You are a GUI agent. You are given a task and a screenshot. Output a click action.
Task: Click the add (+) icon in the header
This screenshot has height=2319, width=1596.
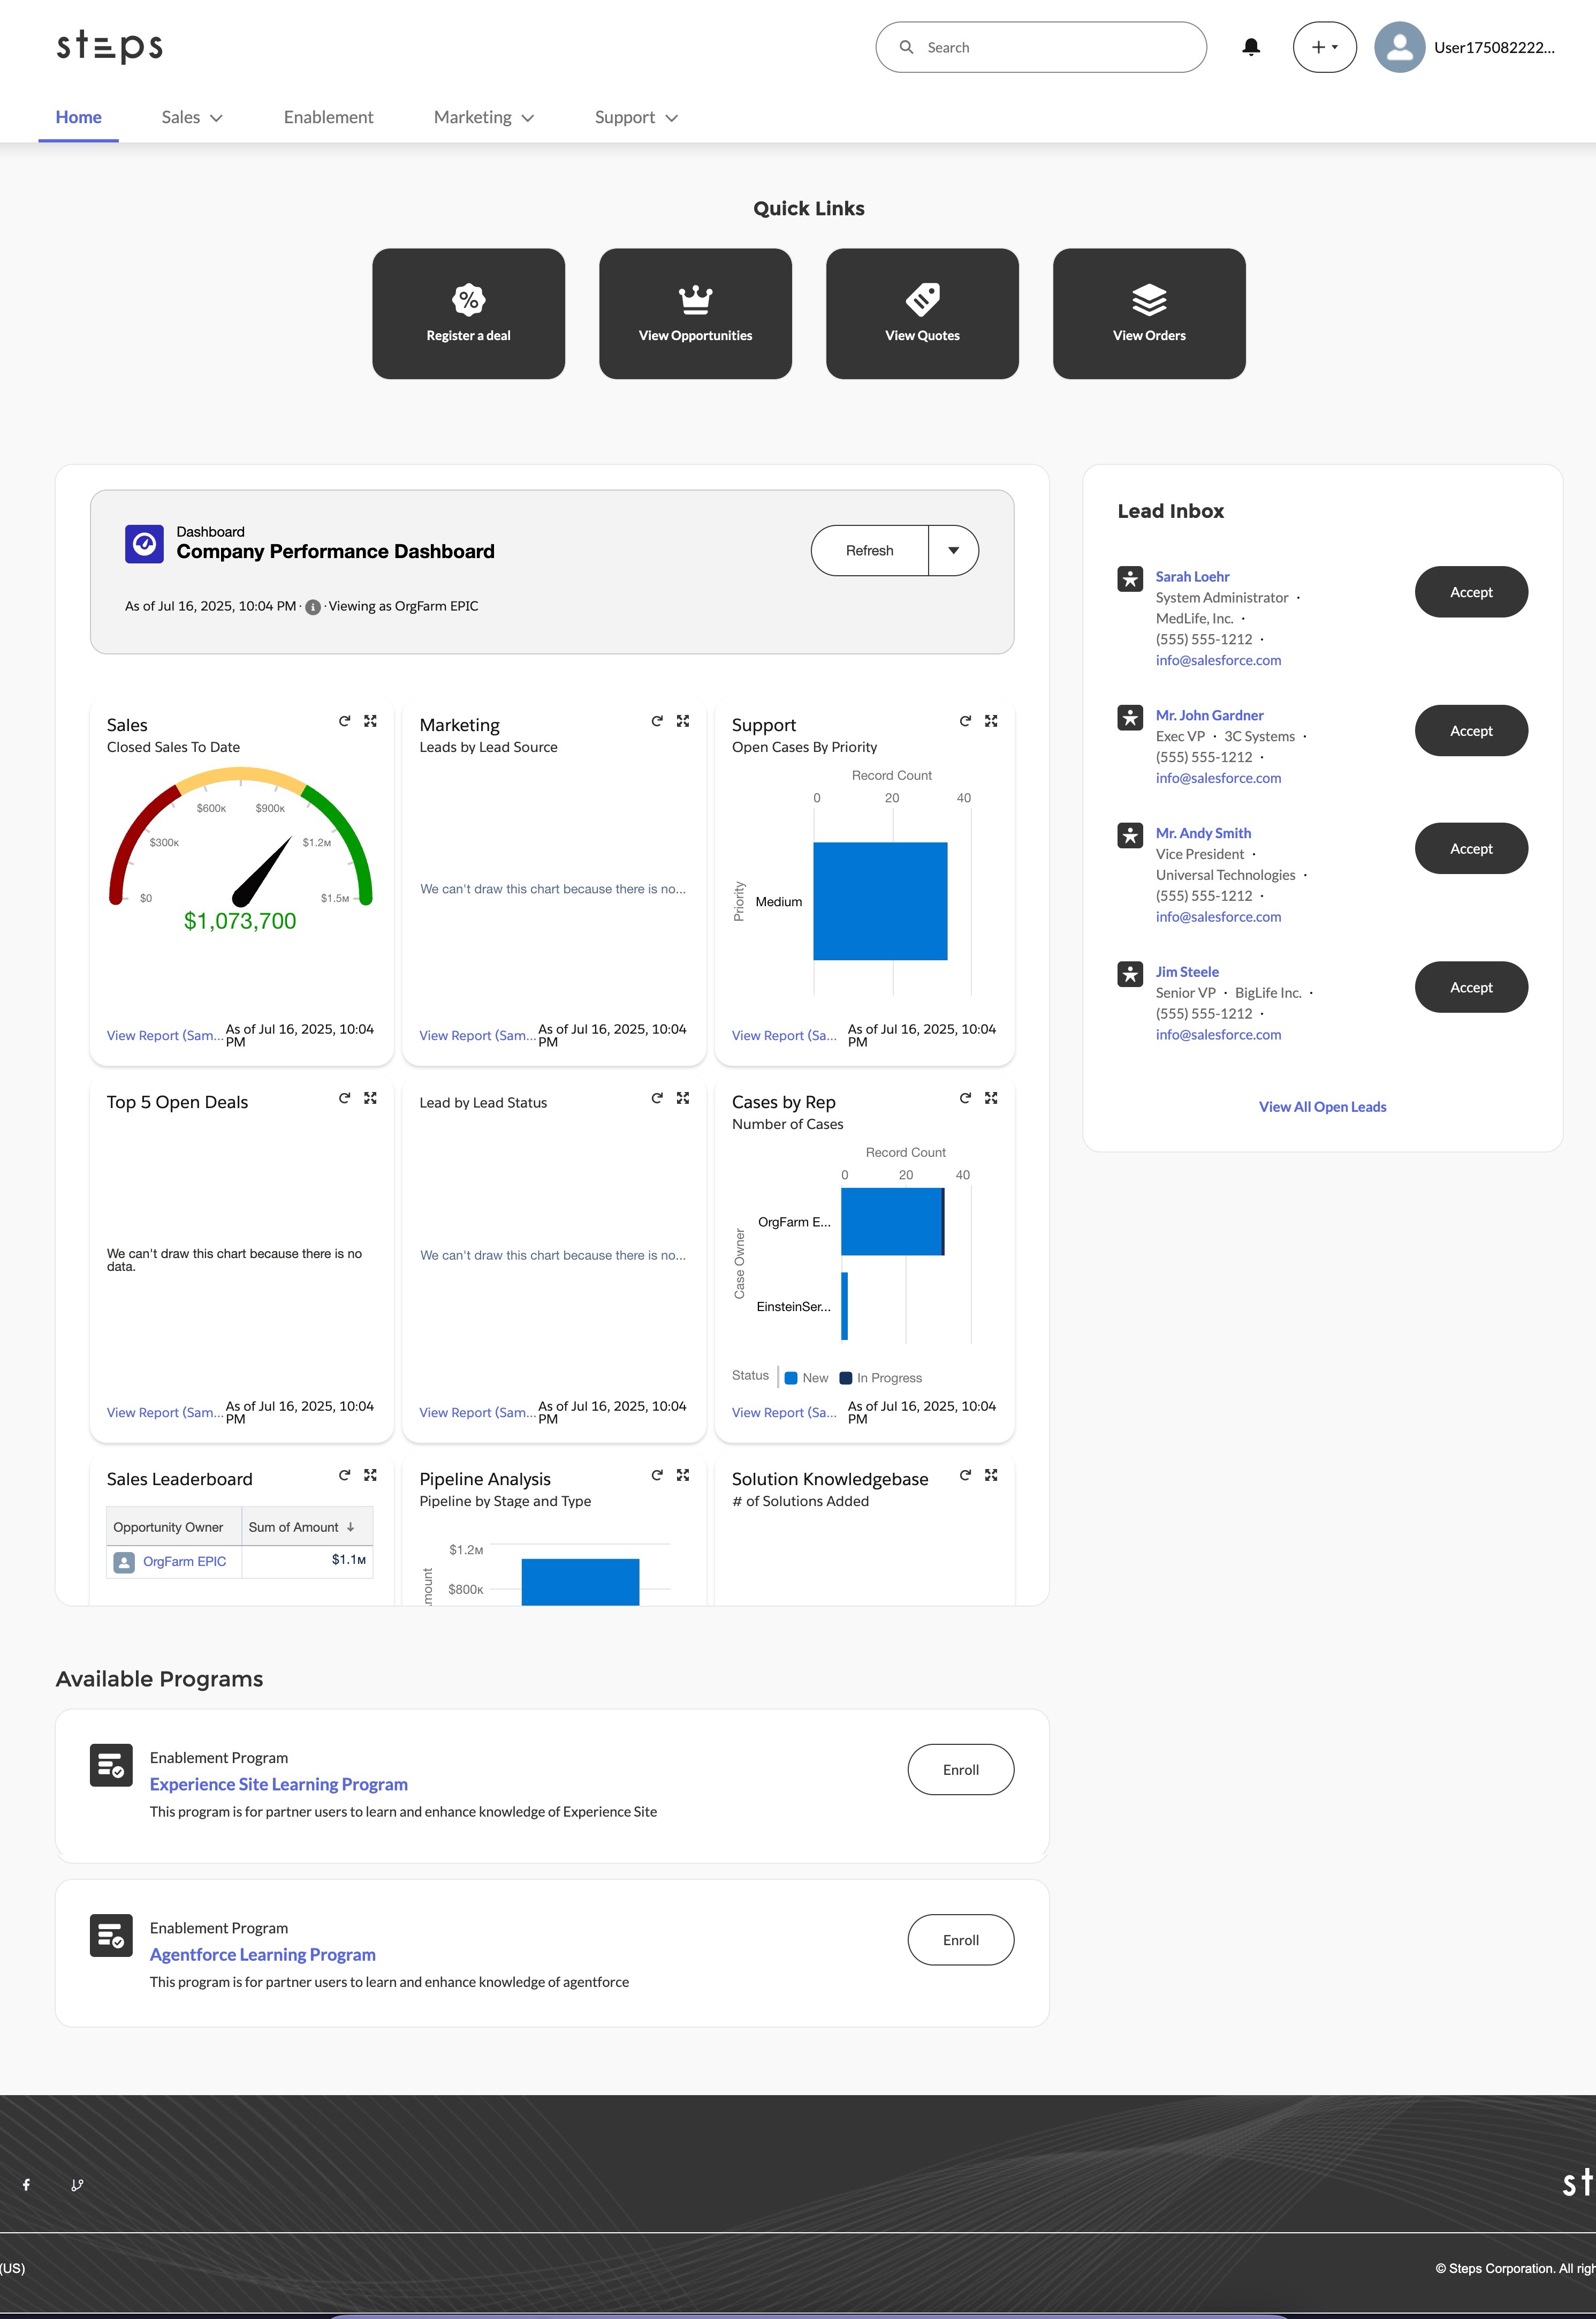[1318, 46]
